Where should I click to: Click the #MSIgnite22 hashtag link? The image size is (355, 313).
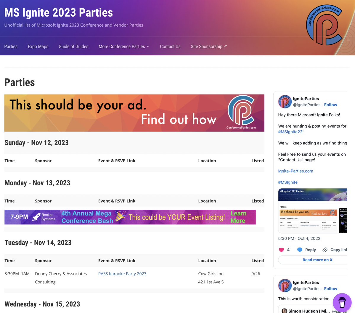[x=290, y=132]
